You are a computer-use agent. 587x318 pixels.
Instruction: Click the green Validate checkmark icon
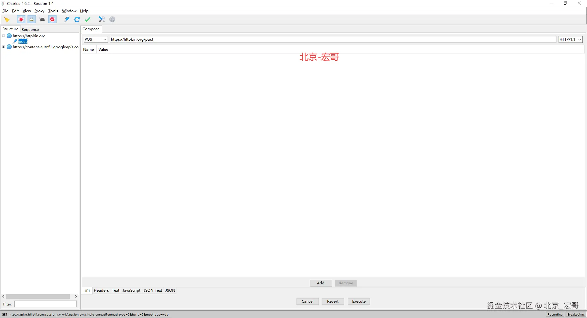[x=87, y=20]
